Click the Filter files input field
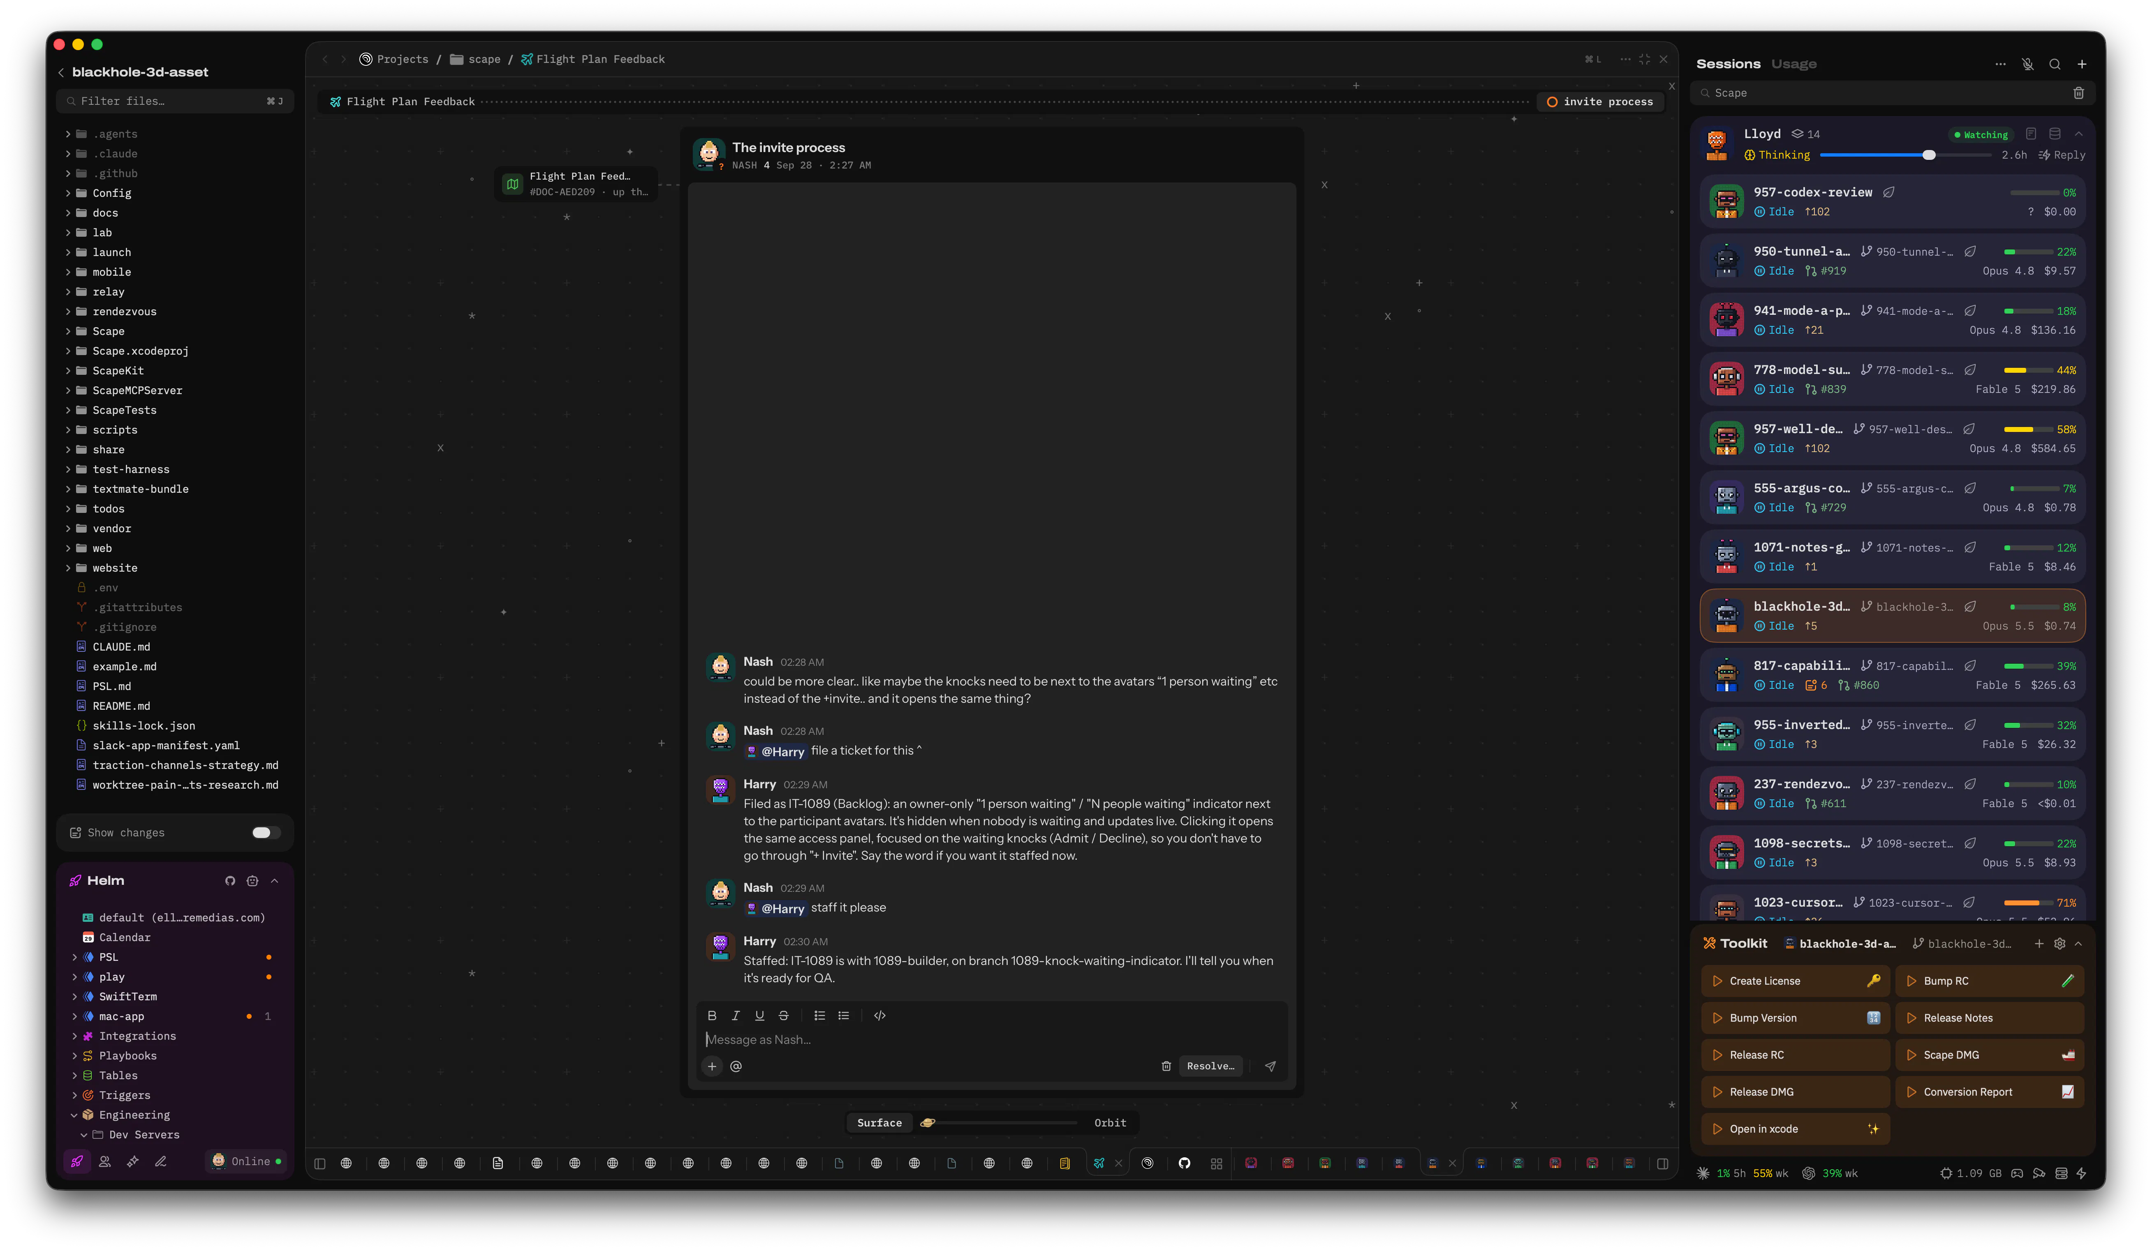The height and width of the screenshot is (1251, 2152). (x=175, y=101)
